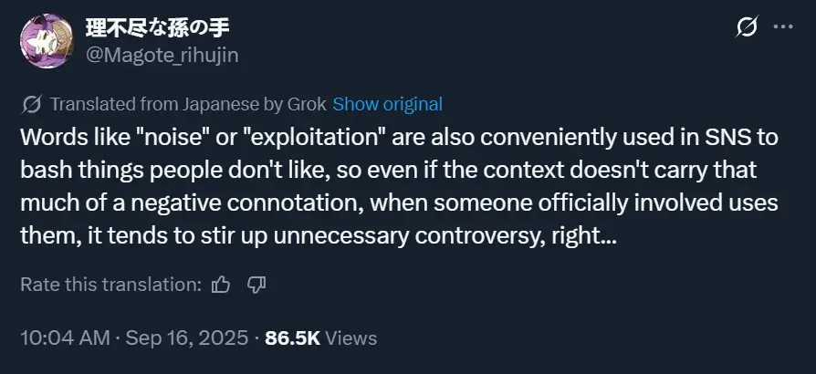This screenshot has width=816, height=374.
Task: Click the 86.5K view count
Action: 292,338
